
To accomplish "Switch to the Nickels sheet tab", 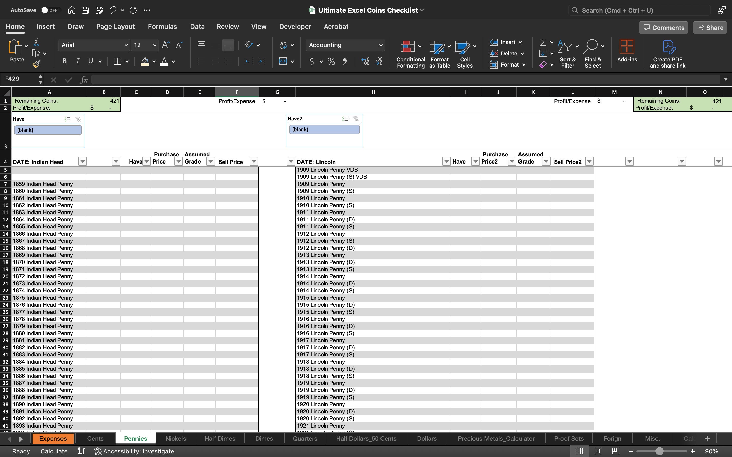I will 175,438.
